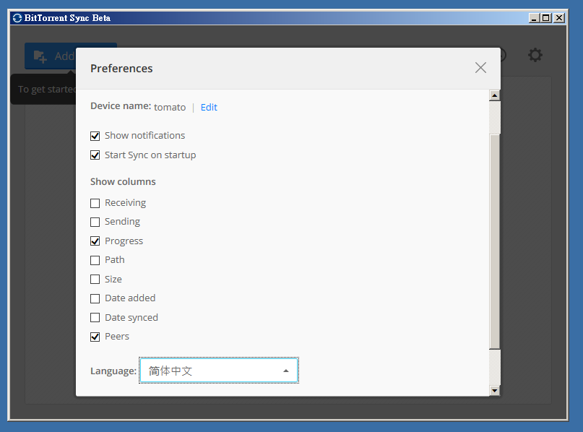
Task: Tick the Size column checkbox
Action: pyautogui.click(x=95, y=279)
